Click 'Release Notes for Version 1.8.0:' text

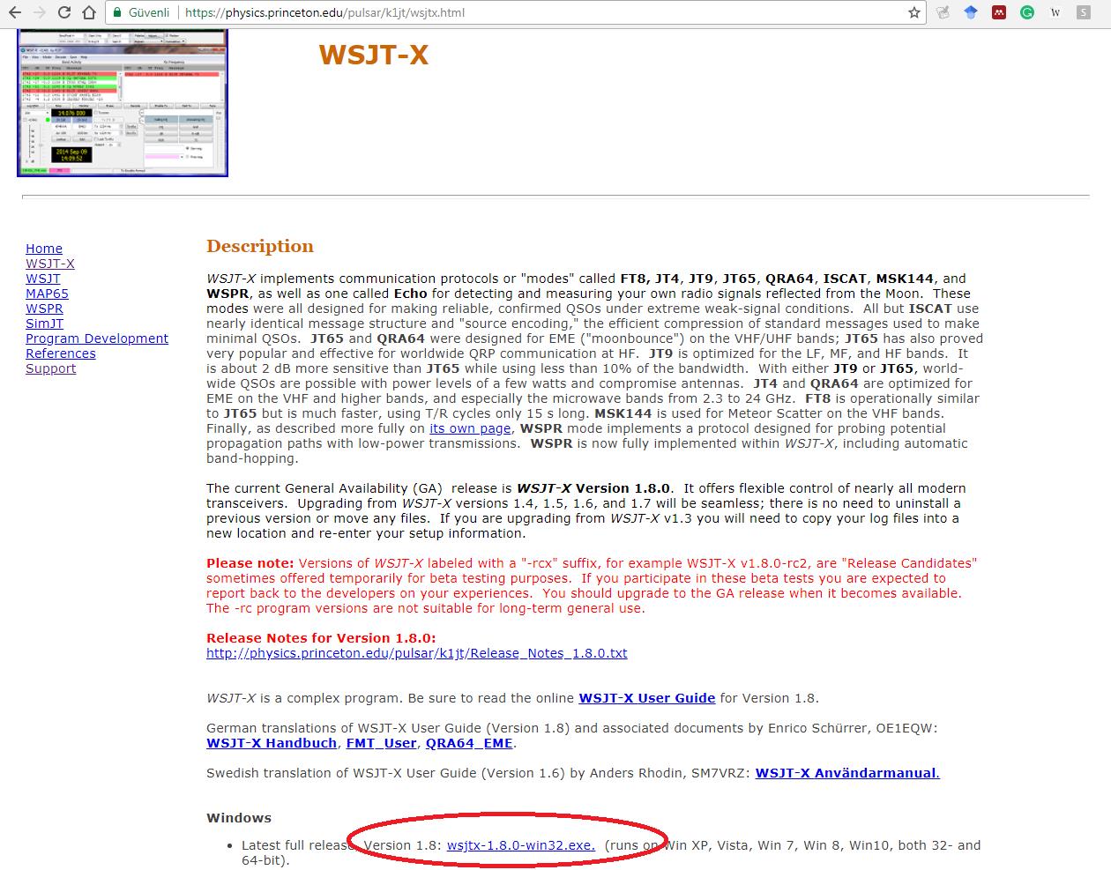click(x=321, y=638)
